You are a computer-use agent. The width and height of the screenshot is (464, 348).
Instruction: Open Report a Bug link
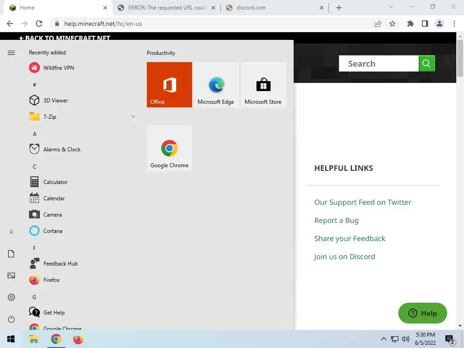[x=337, y=221]
